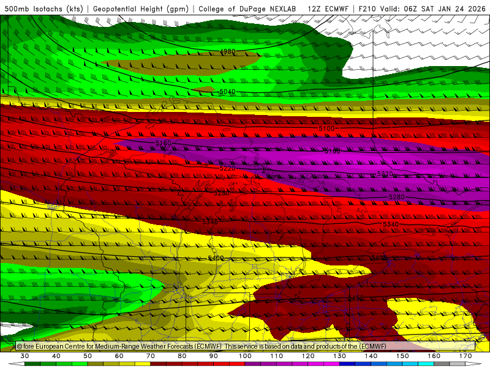Image resolution: width=490 pixels, height=367 pixels.
Task: Click 'College of DuPage NEXLAB' in header
Action: 247,9
